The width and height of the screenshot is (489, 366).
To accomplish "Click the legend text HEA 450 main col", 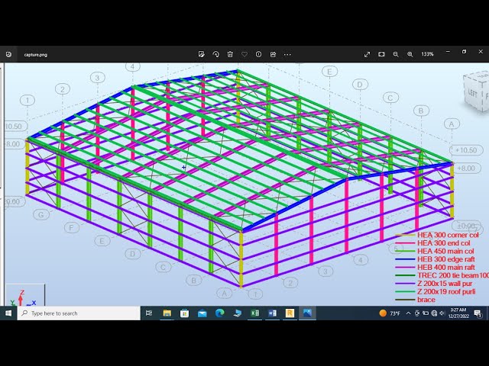I will [445, 251].
